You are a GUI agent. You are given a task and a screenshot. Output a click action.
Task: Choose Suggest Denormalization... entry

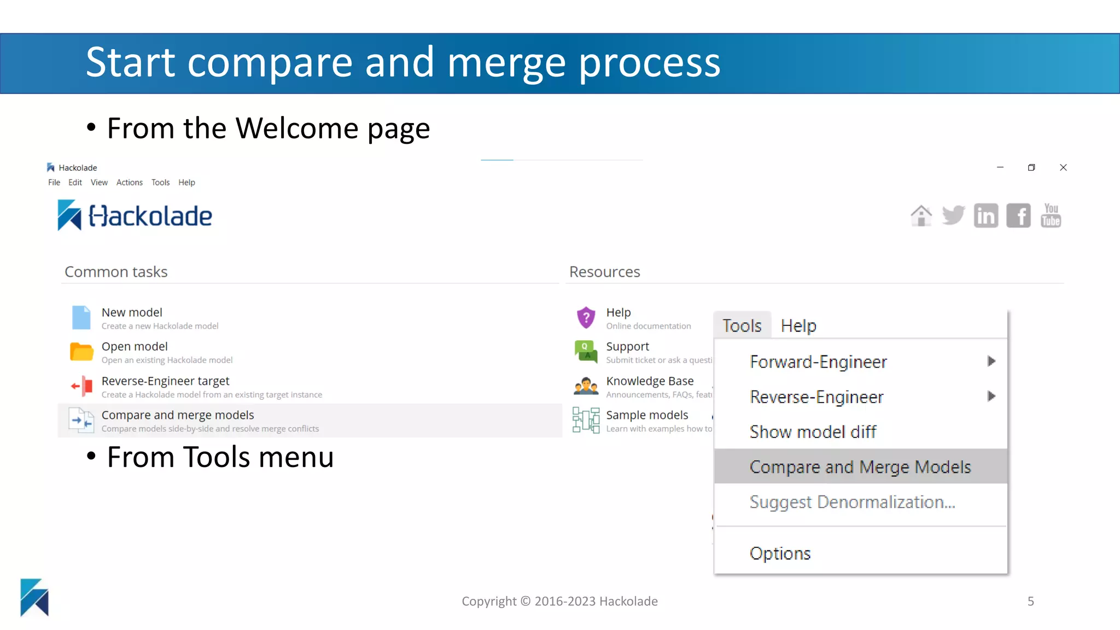click(x=861, y=501)
